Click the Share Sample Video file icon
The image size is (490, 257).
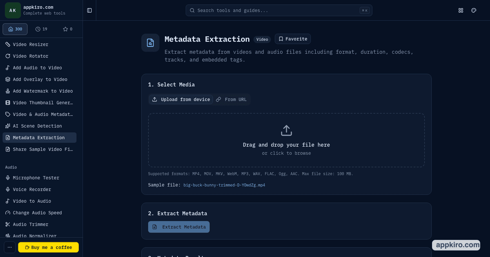point(8,149)
